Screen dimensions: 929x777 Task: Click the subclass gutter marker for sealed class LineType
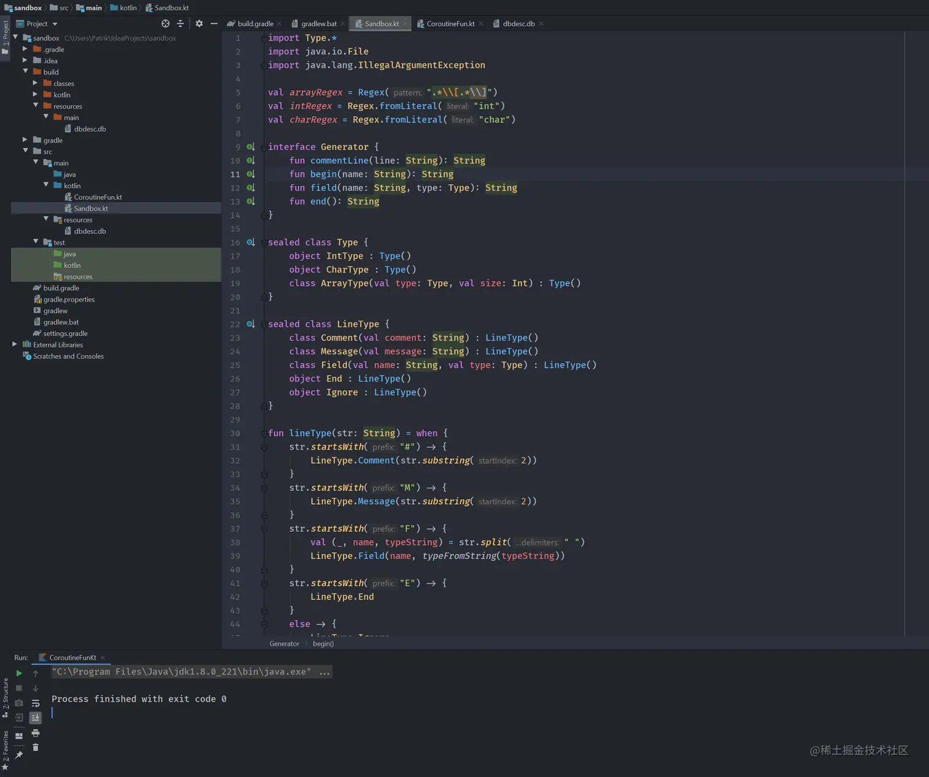pos(251,324)
